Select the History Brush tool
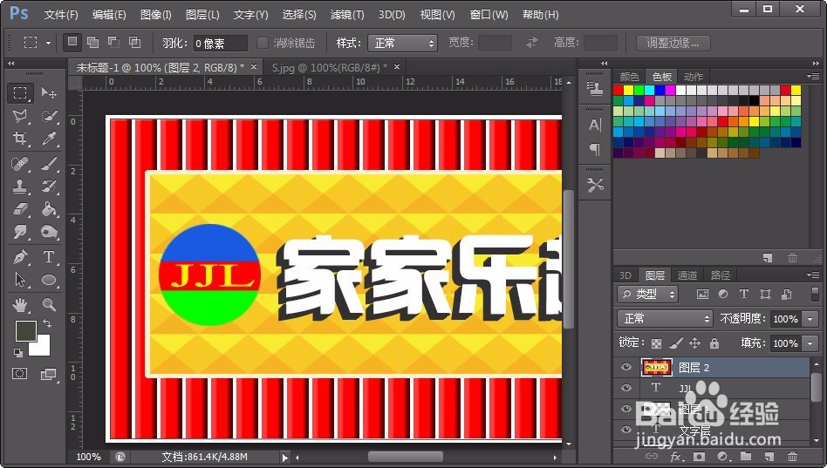 [49, 186]
